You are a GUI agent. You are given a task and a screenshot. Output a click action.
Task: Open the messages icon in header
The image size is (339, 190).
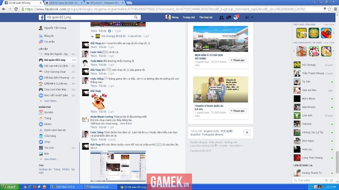point(228,17)
